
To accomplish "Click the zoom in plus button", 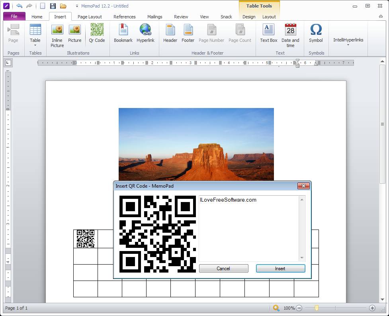I will 372,308.
